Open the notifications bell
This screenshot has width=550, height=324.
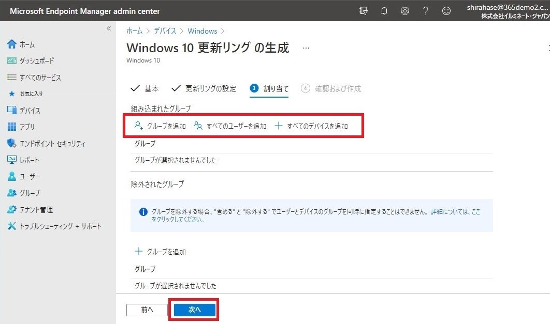(x=384, y=11)
